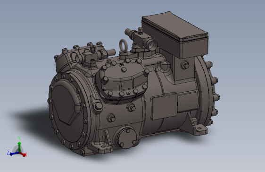
Task: Select the front mounting foot with the slot
Action: pos(101,147)
